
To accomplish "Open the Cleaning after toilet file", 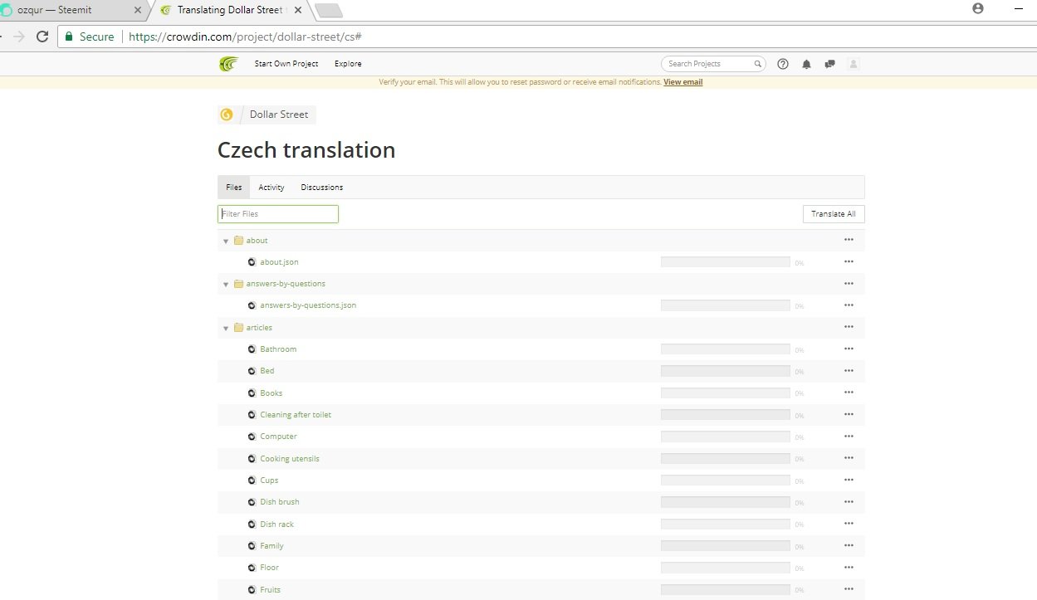I will point(296,415).
